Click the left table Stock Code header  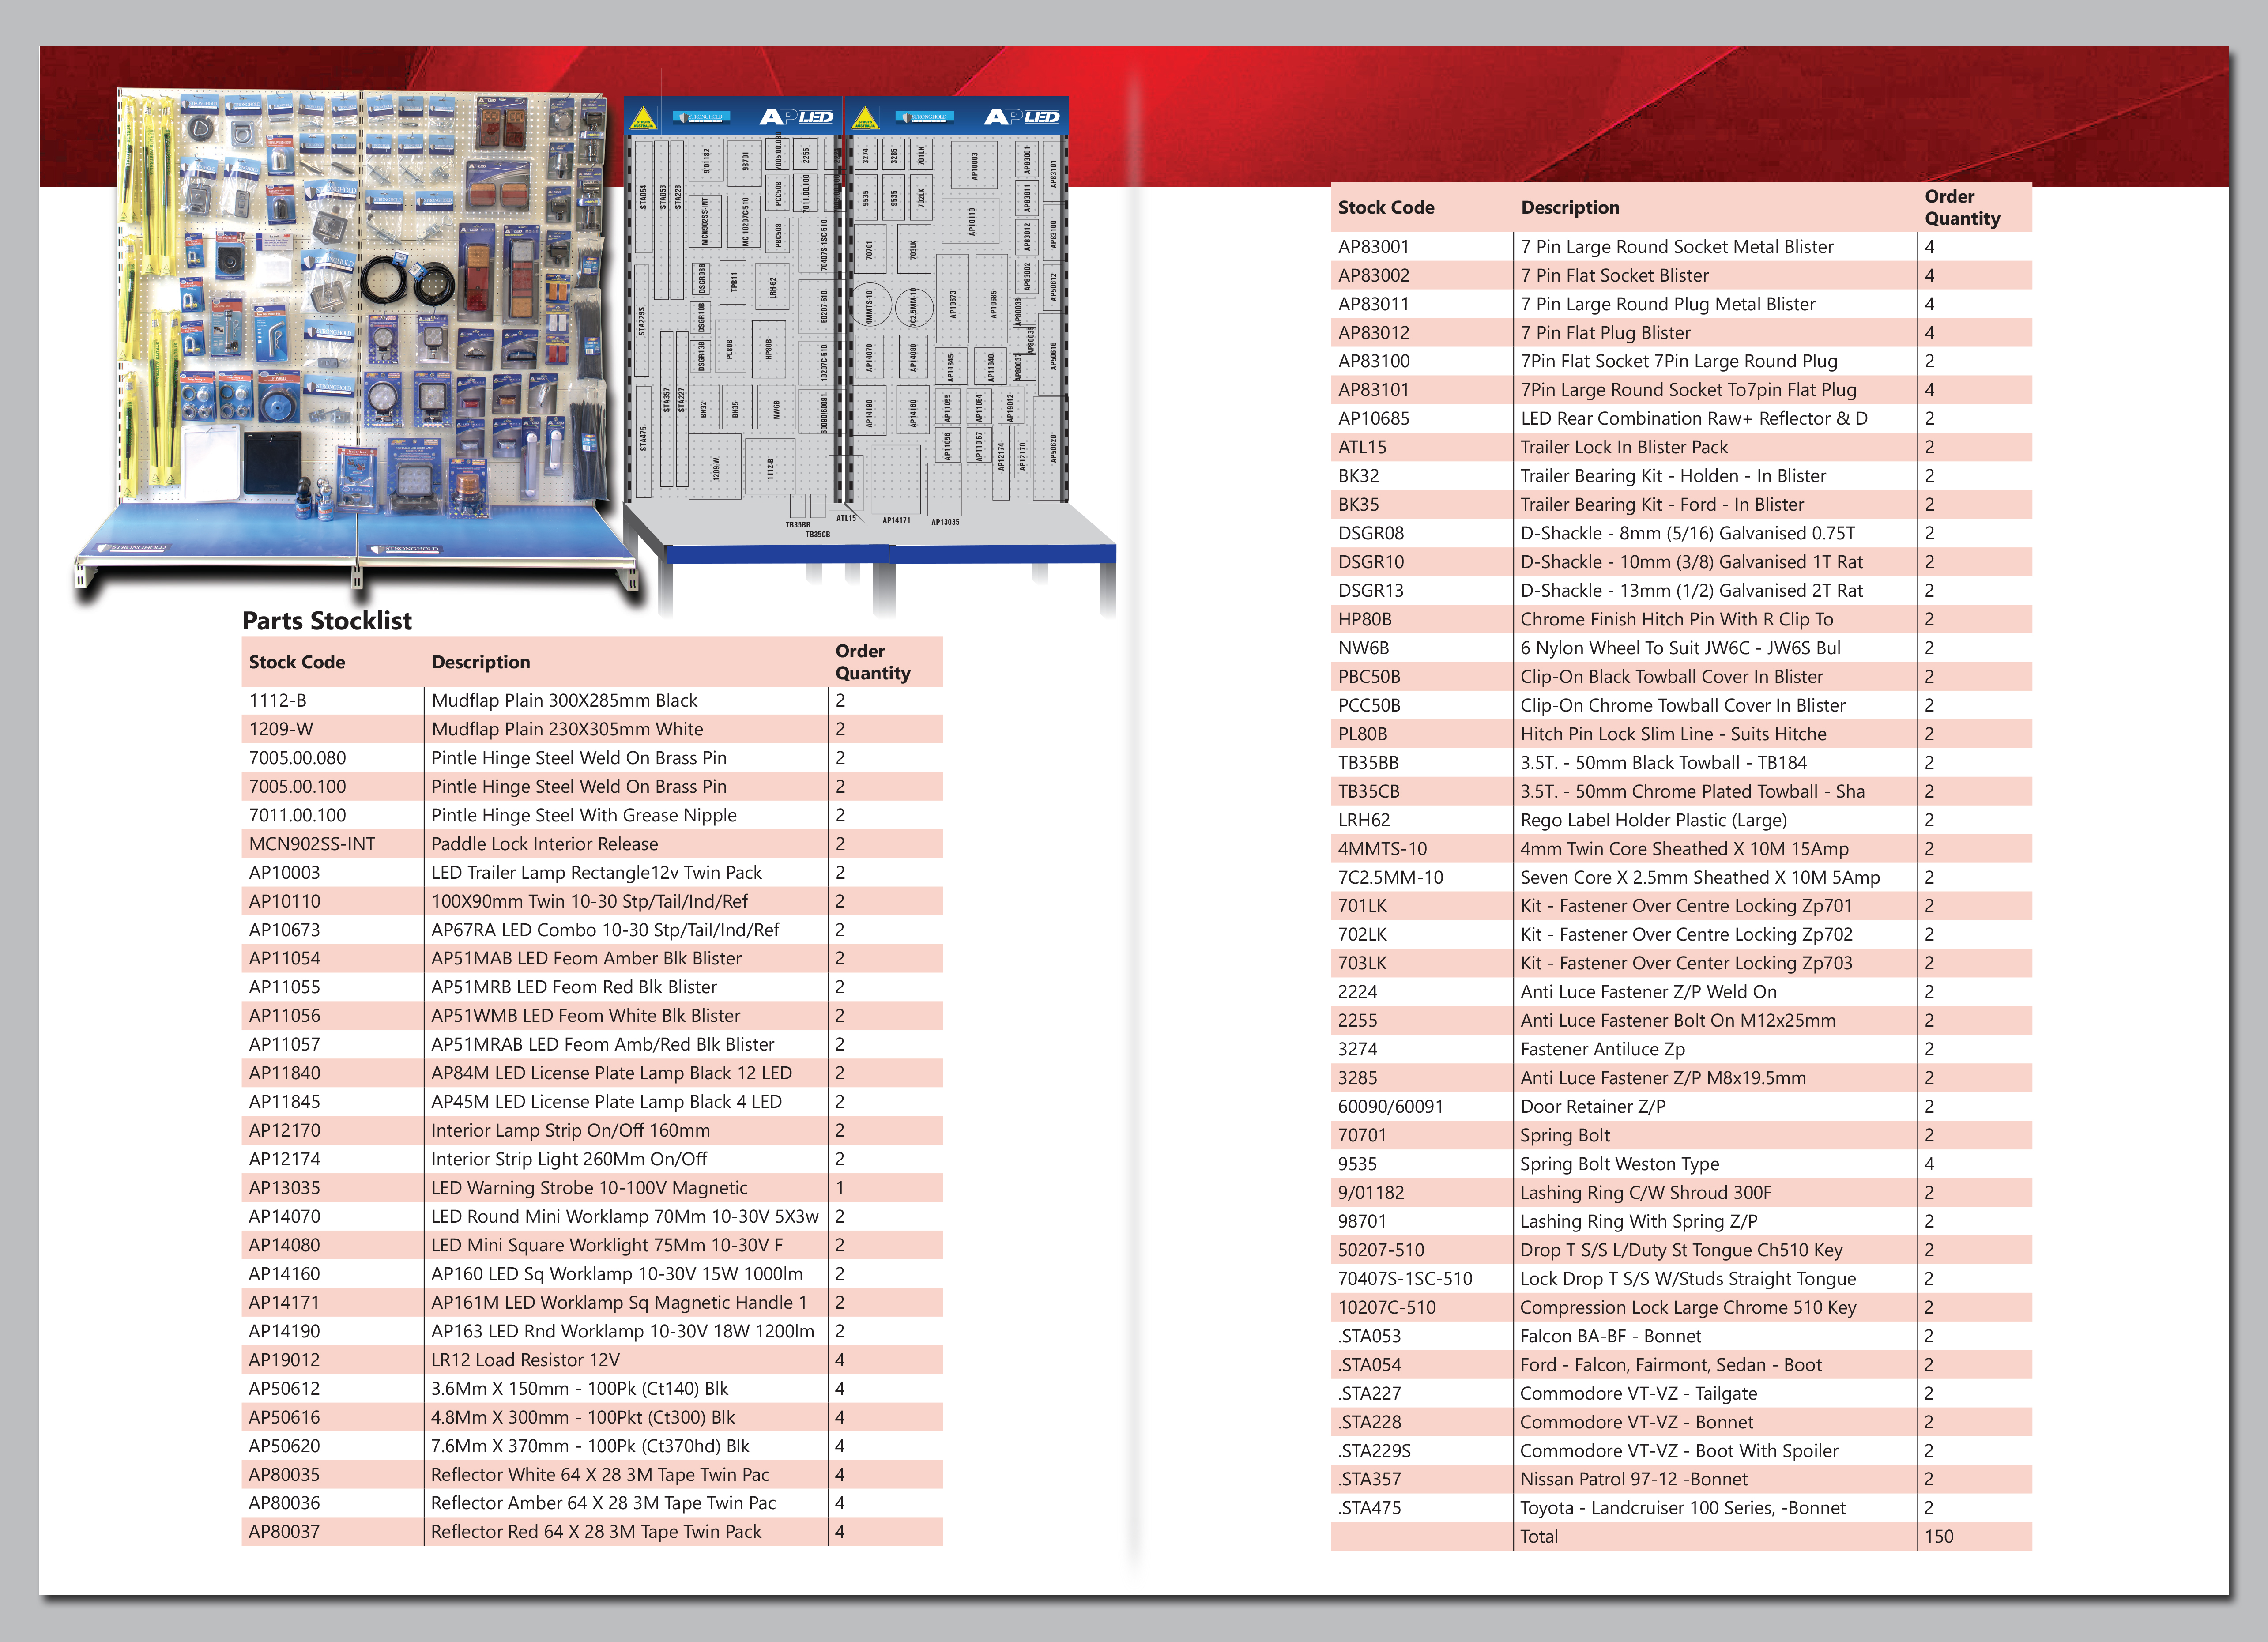(297, 662)
